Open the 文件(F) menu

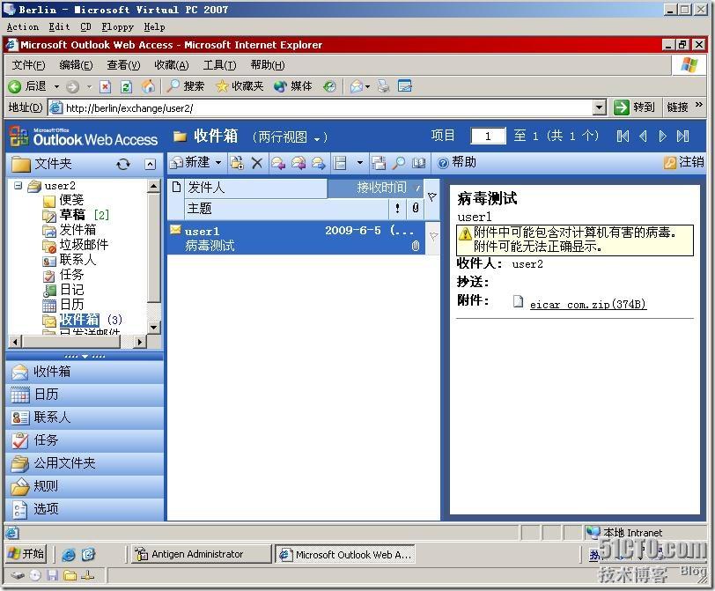pos(29,65)
